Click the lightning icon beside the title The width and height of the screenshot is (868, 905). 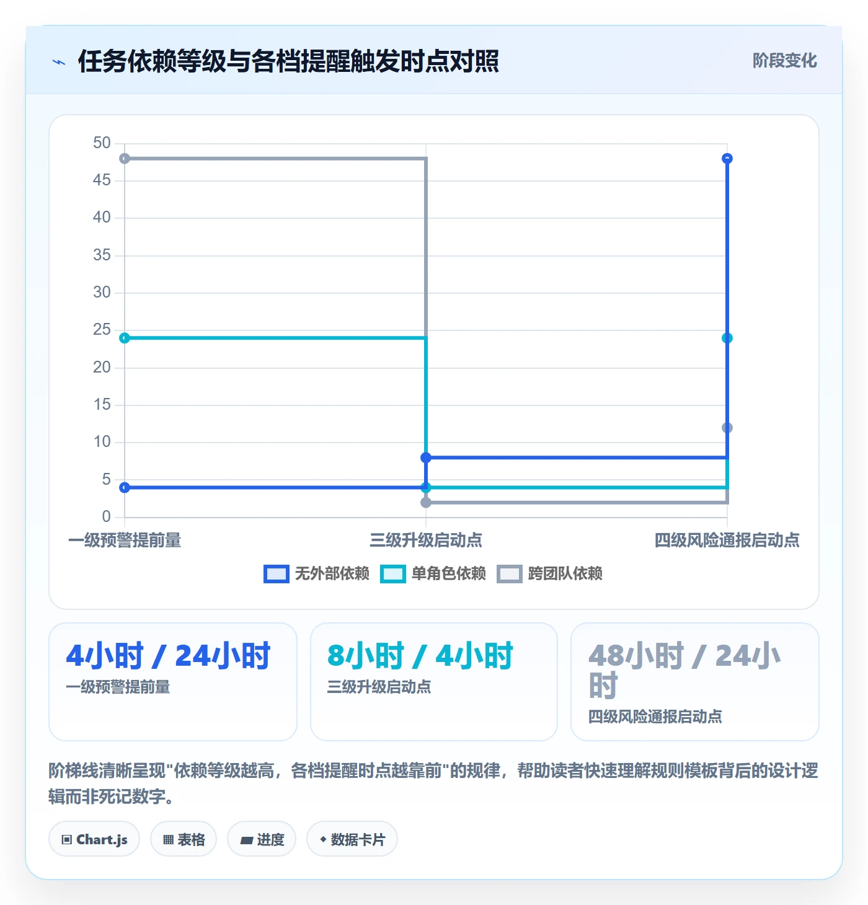pos(59,61)
